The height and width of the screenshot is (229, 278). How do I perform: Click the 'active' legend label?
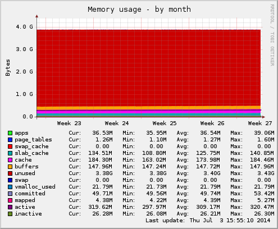(25, 207)
